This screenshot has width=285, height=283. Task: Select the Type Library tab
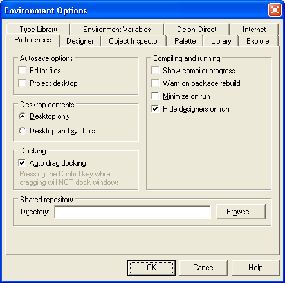[x=38, y=30]
